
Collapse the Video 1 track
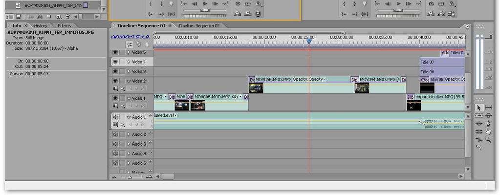pos(129,98)
